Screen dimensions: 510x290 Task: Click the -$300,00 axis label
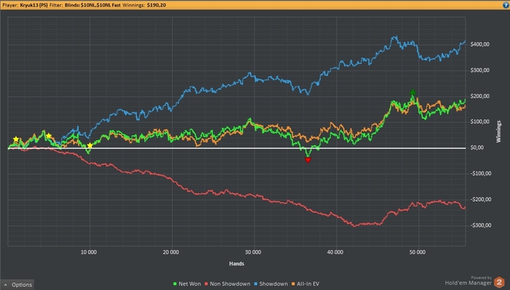(481, 225)
